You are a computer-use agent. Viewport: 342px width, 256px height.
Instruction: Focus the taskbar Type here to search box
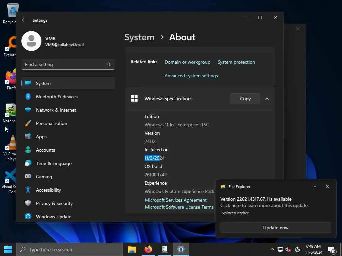pyautogui.click(x=69, y=249)
